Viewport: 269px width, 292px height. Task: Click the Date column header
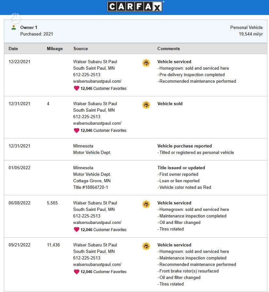click(13, 49)
